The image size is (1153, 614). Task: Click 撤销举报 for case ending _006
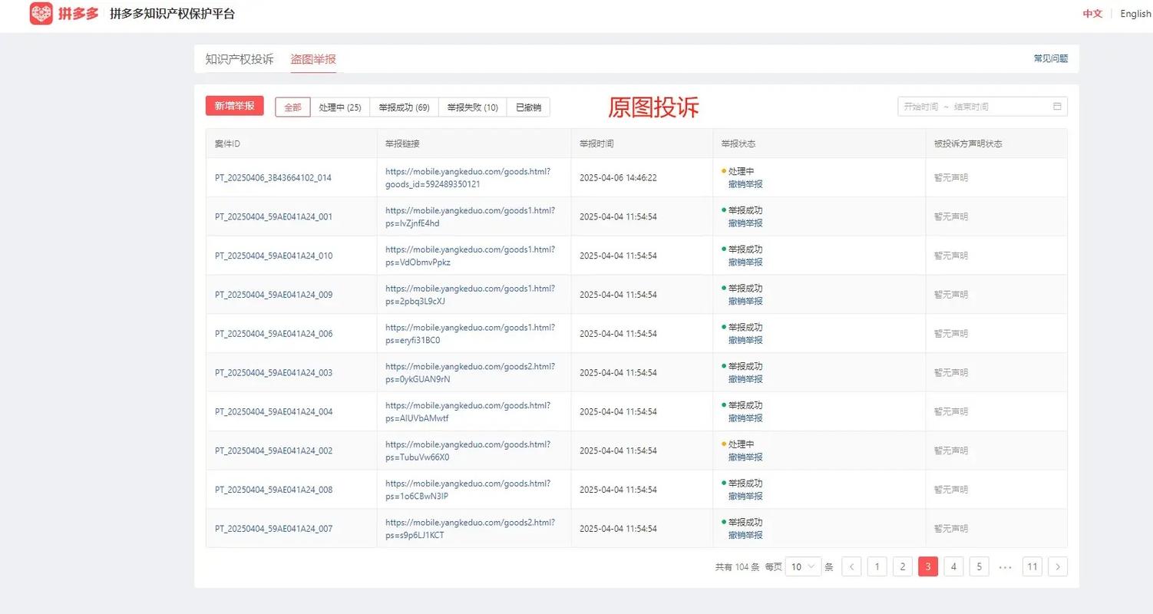745,340
